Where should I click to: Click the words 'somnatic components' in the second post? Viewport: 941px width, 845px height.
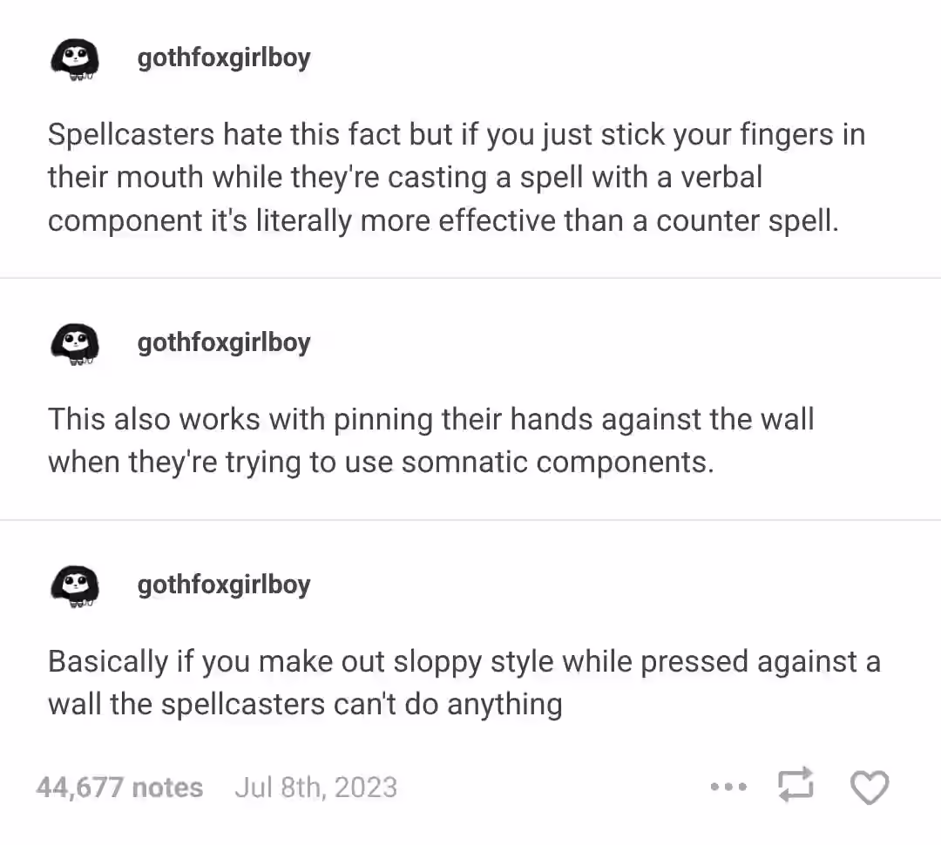coord(559,463)
